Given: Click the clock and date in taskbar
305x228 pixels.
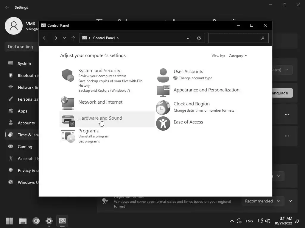Looking at the screenshot, I should click(283, 221).
